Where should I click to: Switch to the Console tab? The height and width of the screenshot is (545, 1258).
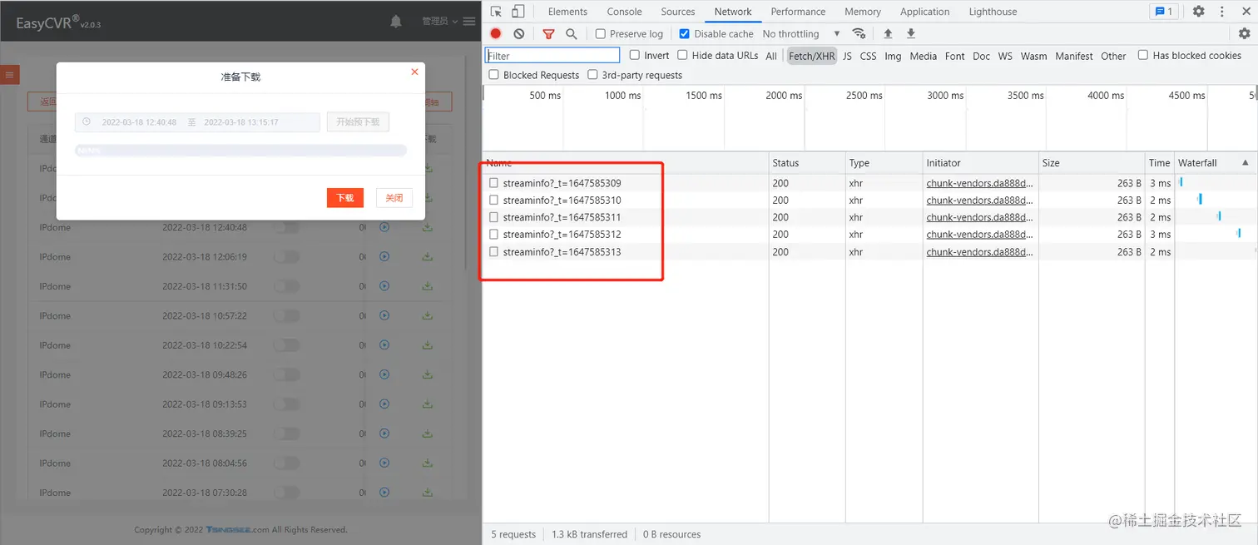click(624, 12)
